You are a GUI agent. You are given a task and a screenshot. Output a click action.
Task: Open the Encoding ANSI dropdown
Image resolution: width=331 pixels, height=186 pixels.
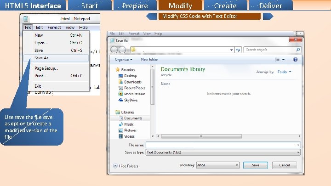tap(218, 165)
